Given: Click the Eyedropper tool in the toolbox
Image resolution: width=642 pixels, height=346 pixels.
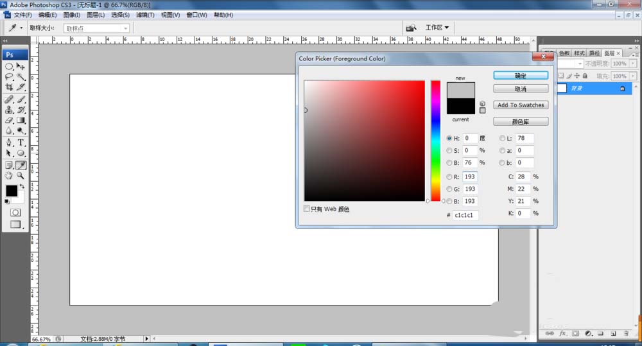Looking at the screenshot, I should coord(21,165).
